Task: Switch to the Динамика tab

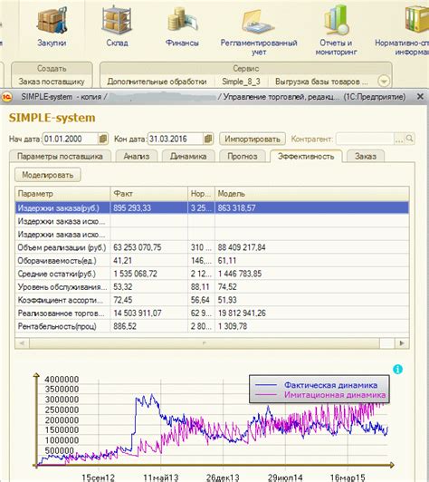Action: click(188, 156)
